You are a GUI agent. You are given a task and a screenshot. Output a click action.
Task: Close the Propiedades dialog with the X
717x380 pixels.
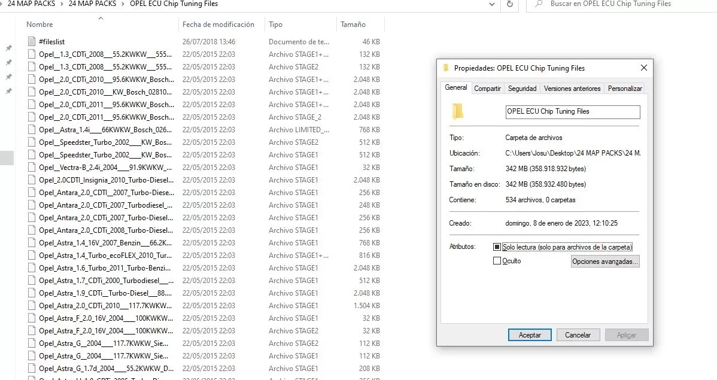click(x=644, y=68)
